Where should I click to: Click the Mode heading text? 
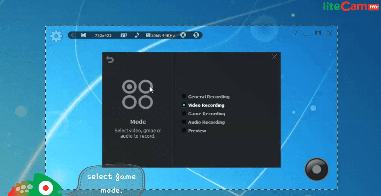pos(138,122)
